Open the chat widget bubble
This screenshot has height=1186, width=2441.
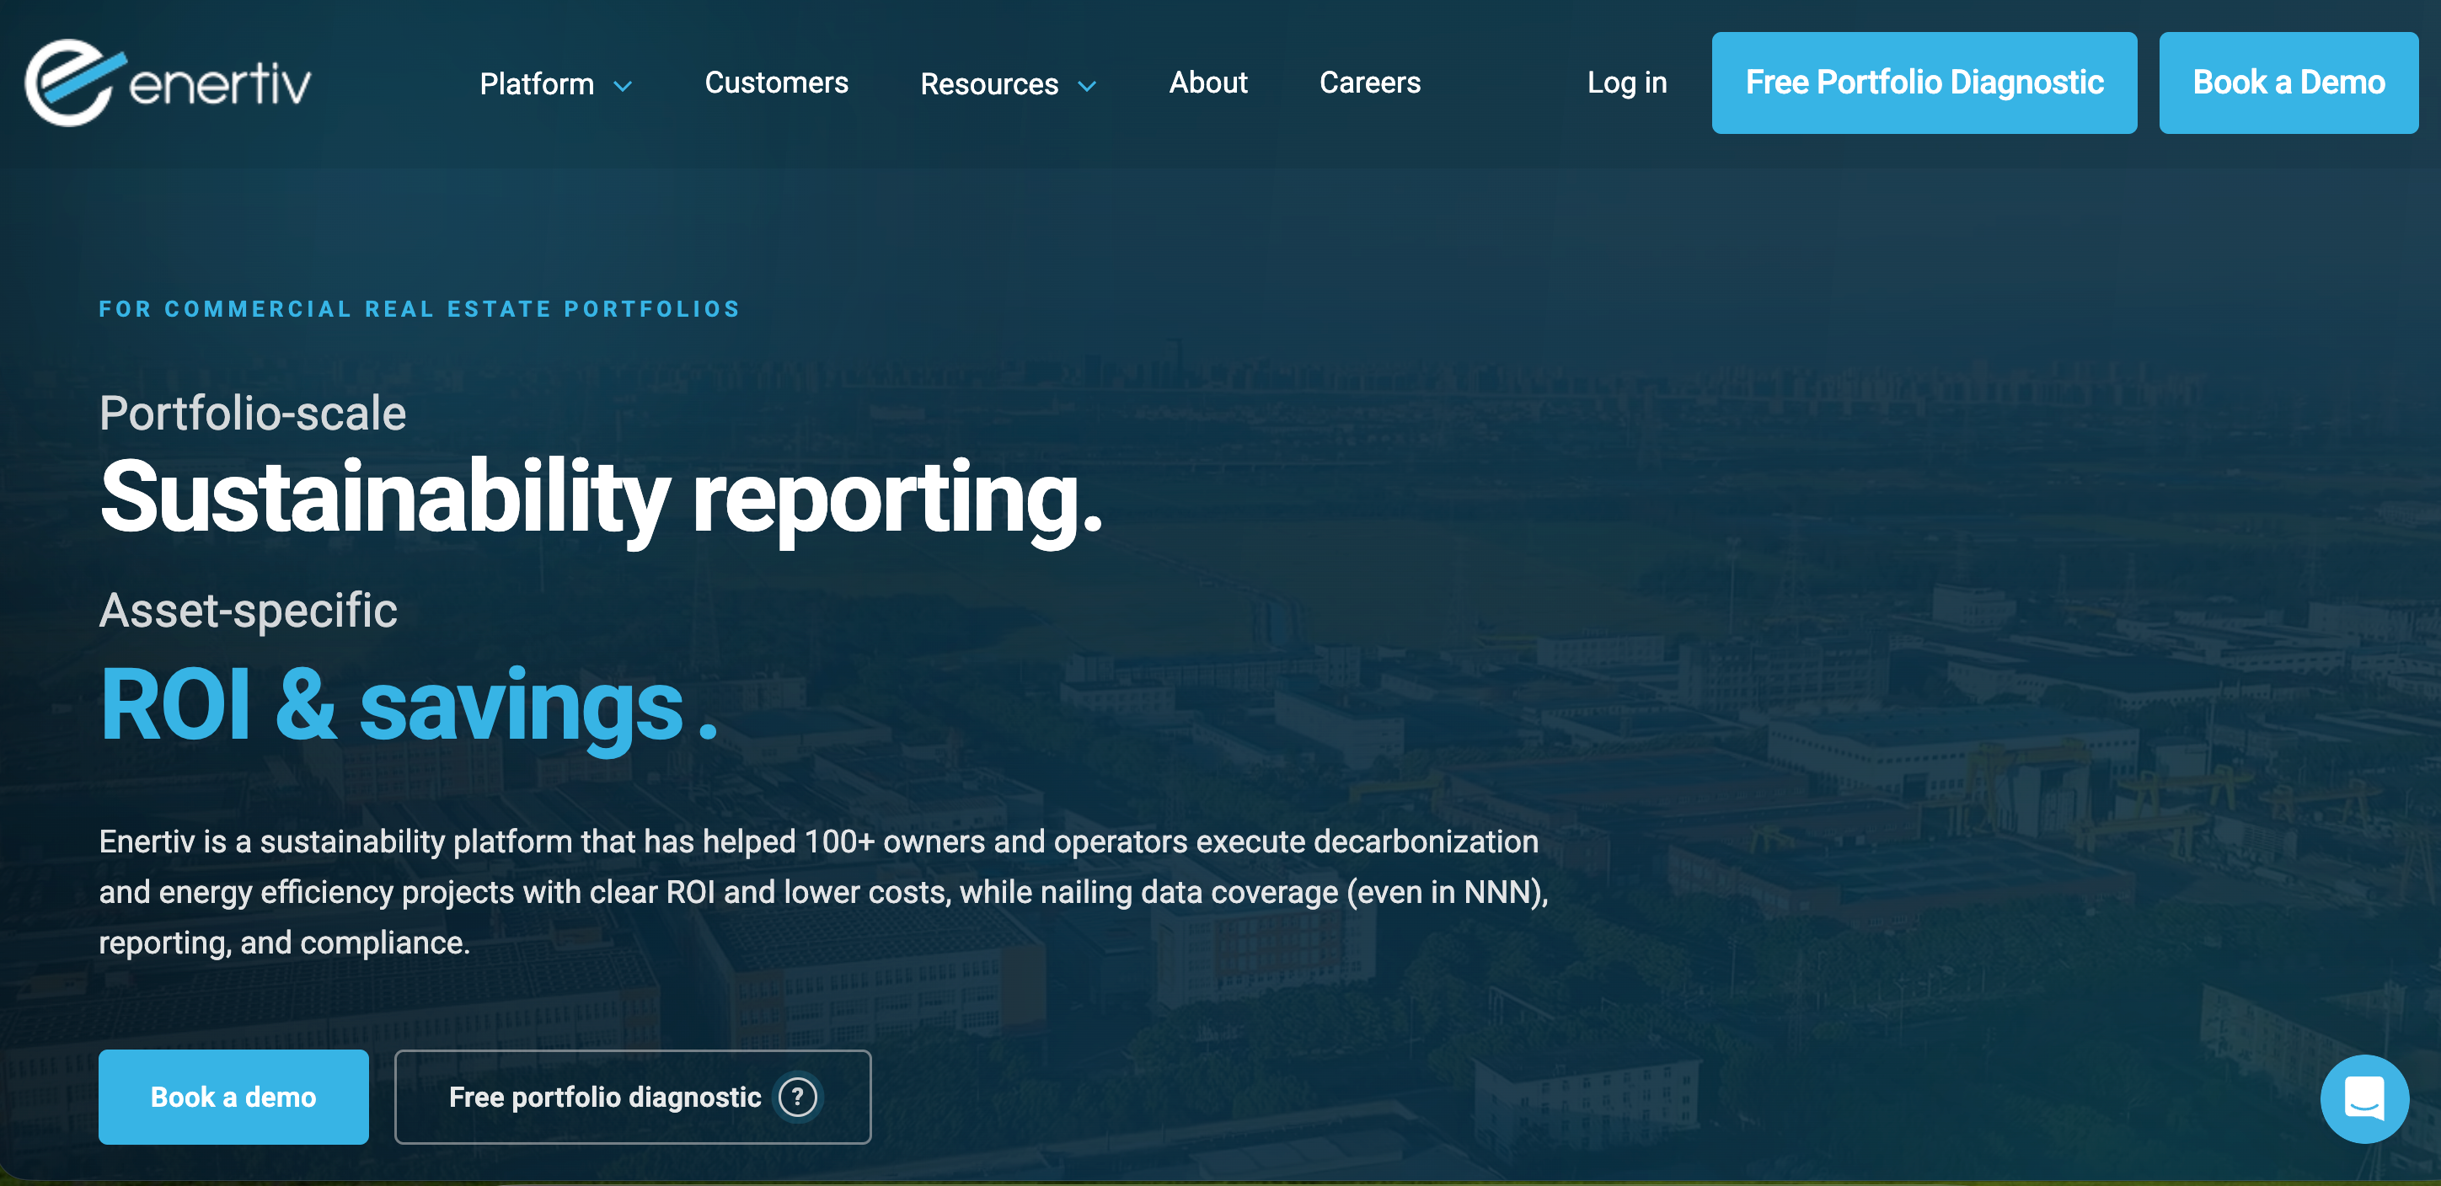pos(2364,1098)
